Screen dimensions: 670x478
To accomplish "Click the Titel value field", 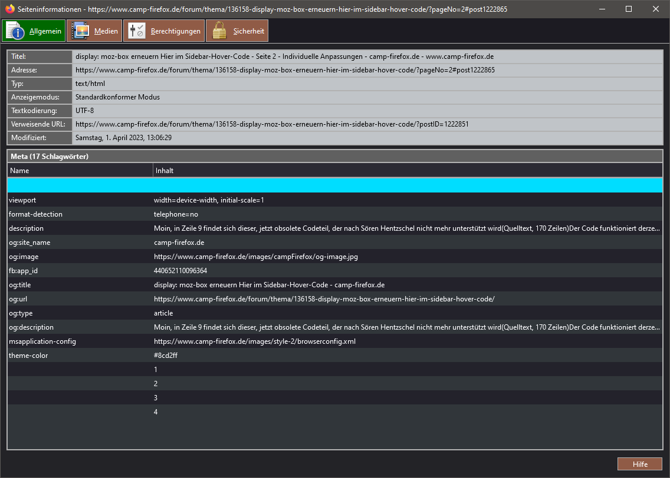I will (366, 57).
